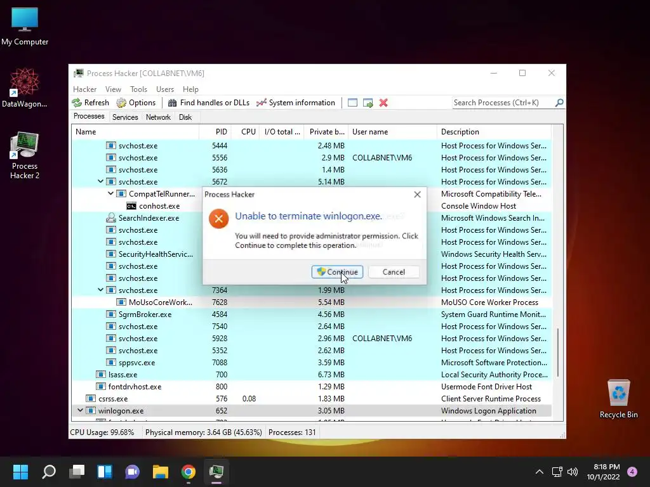650x487 pixels.
Task: Open Find handles or DLLs
Action: (208, 103)
